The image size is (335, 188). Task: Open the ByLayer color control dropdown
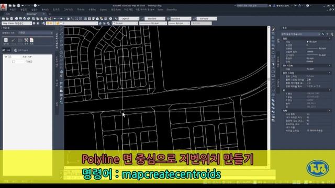125,23
